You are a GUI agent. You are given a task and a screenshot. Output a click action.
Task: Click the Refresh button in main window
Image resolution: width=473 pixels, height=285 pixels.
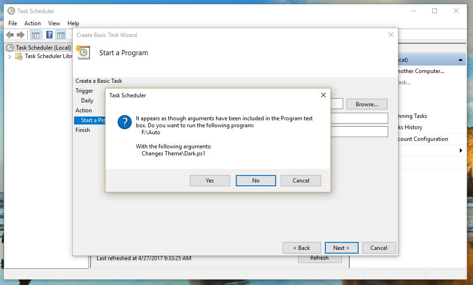pos(320,258)
